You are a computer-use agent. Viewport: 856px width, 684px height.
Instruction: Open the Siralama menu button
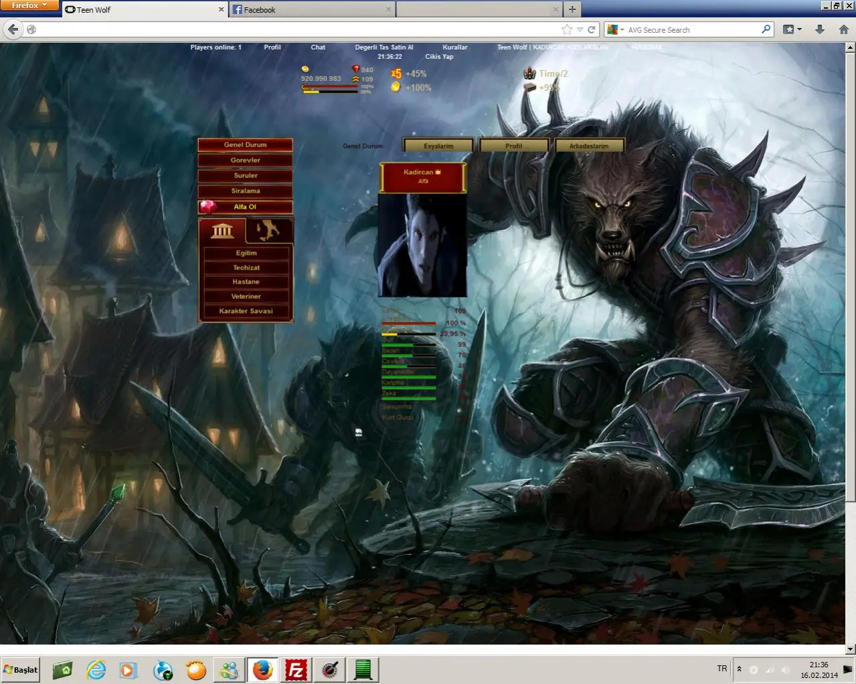(x=246, y=191)
